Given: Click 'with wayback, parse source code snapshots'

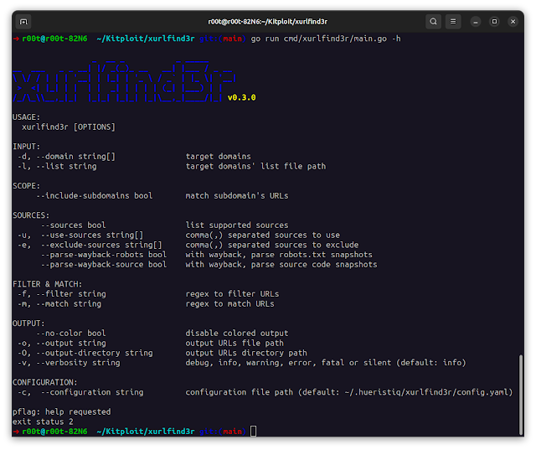Looking at the screenshot, I should (x=281, y=265).
